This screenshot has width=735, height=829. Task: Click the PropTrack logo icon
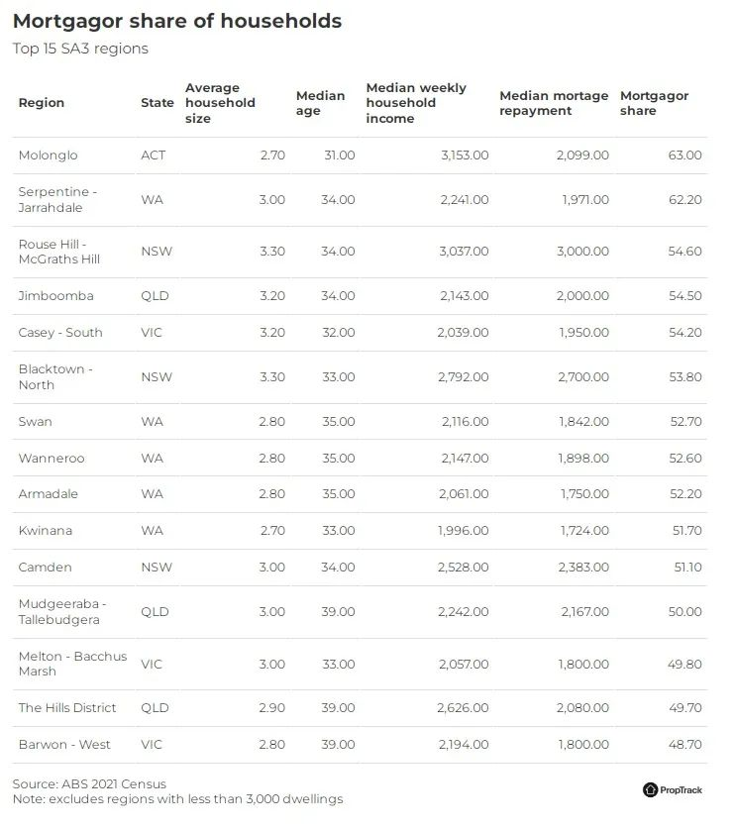tap(650, 789)
